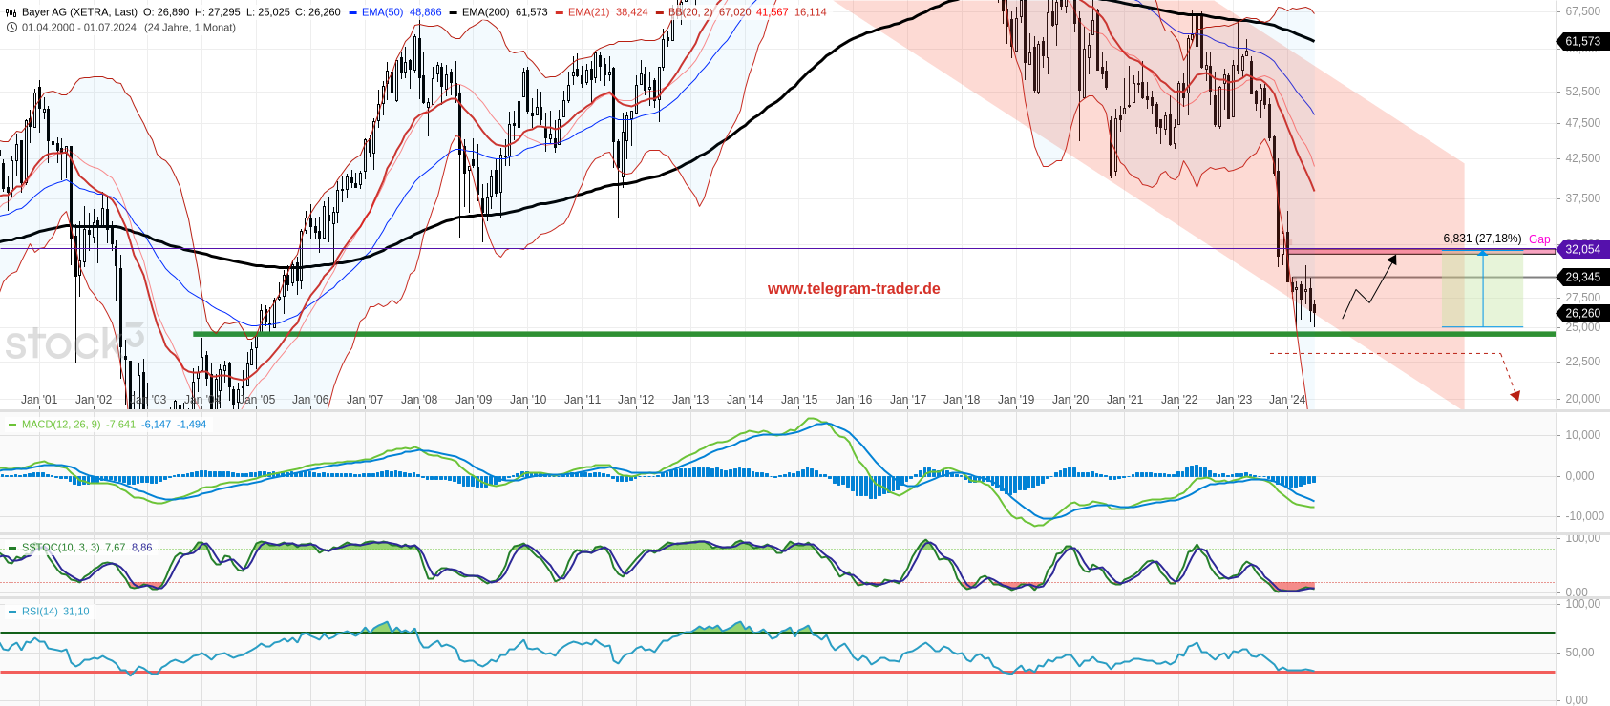Click the black EMA(200) legend color marker
Screen dimensions: 1610x706
454,12
